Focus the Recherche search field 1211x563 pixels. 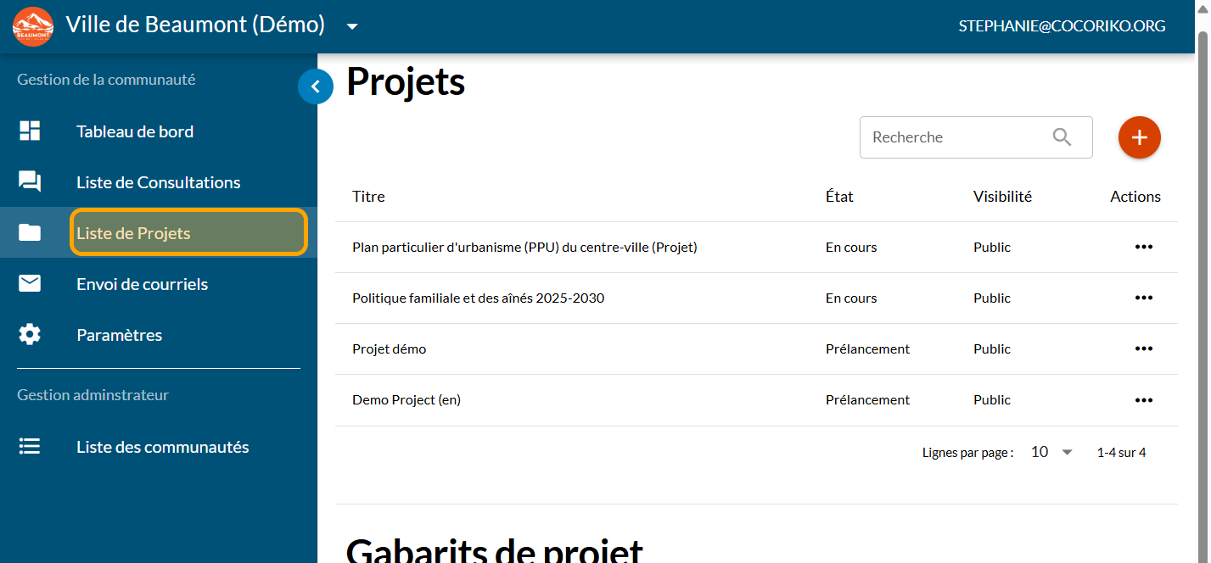[x=955, y=137]
